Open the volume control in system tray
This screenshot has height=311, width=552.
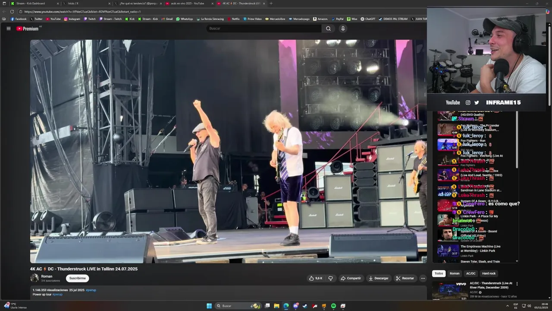[529, 306]
